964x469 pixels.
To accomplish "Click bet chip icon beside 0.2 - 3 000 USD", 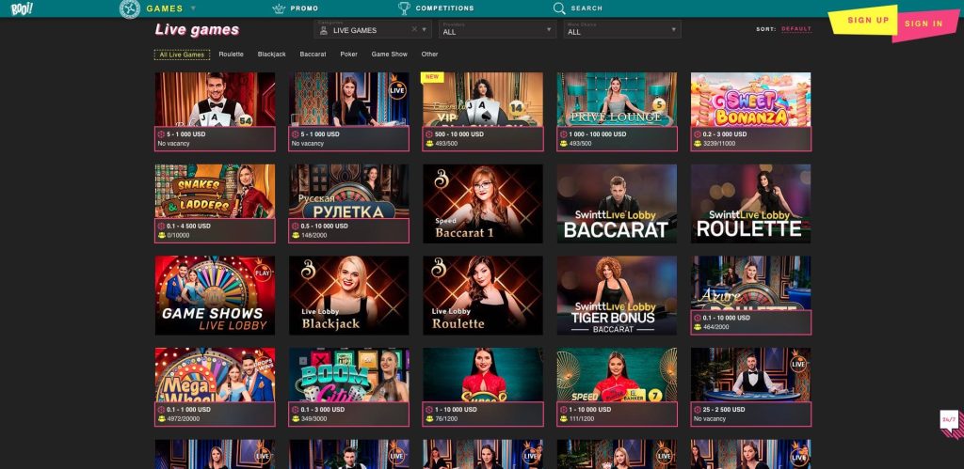I will coord(698,133).
